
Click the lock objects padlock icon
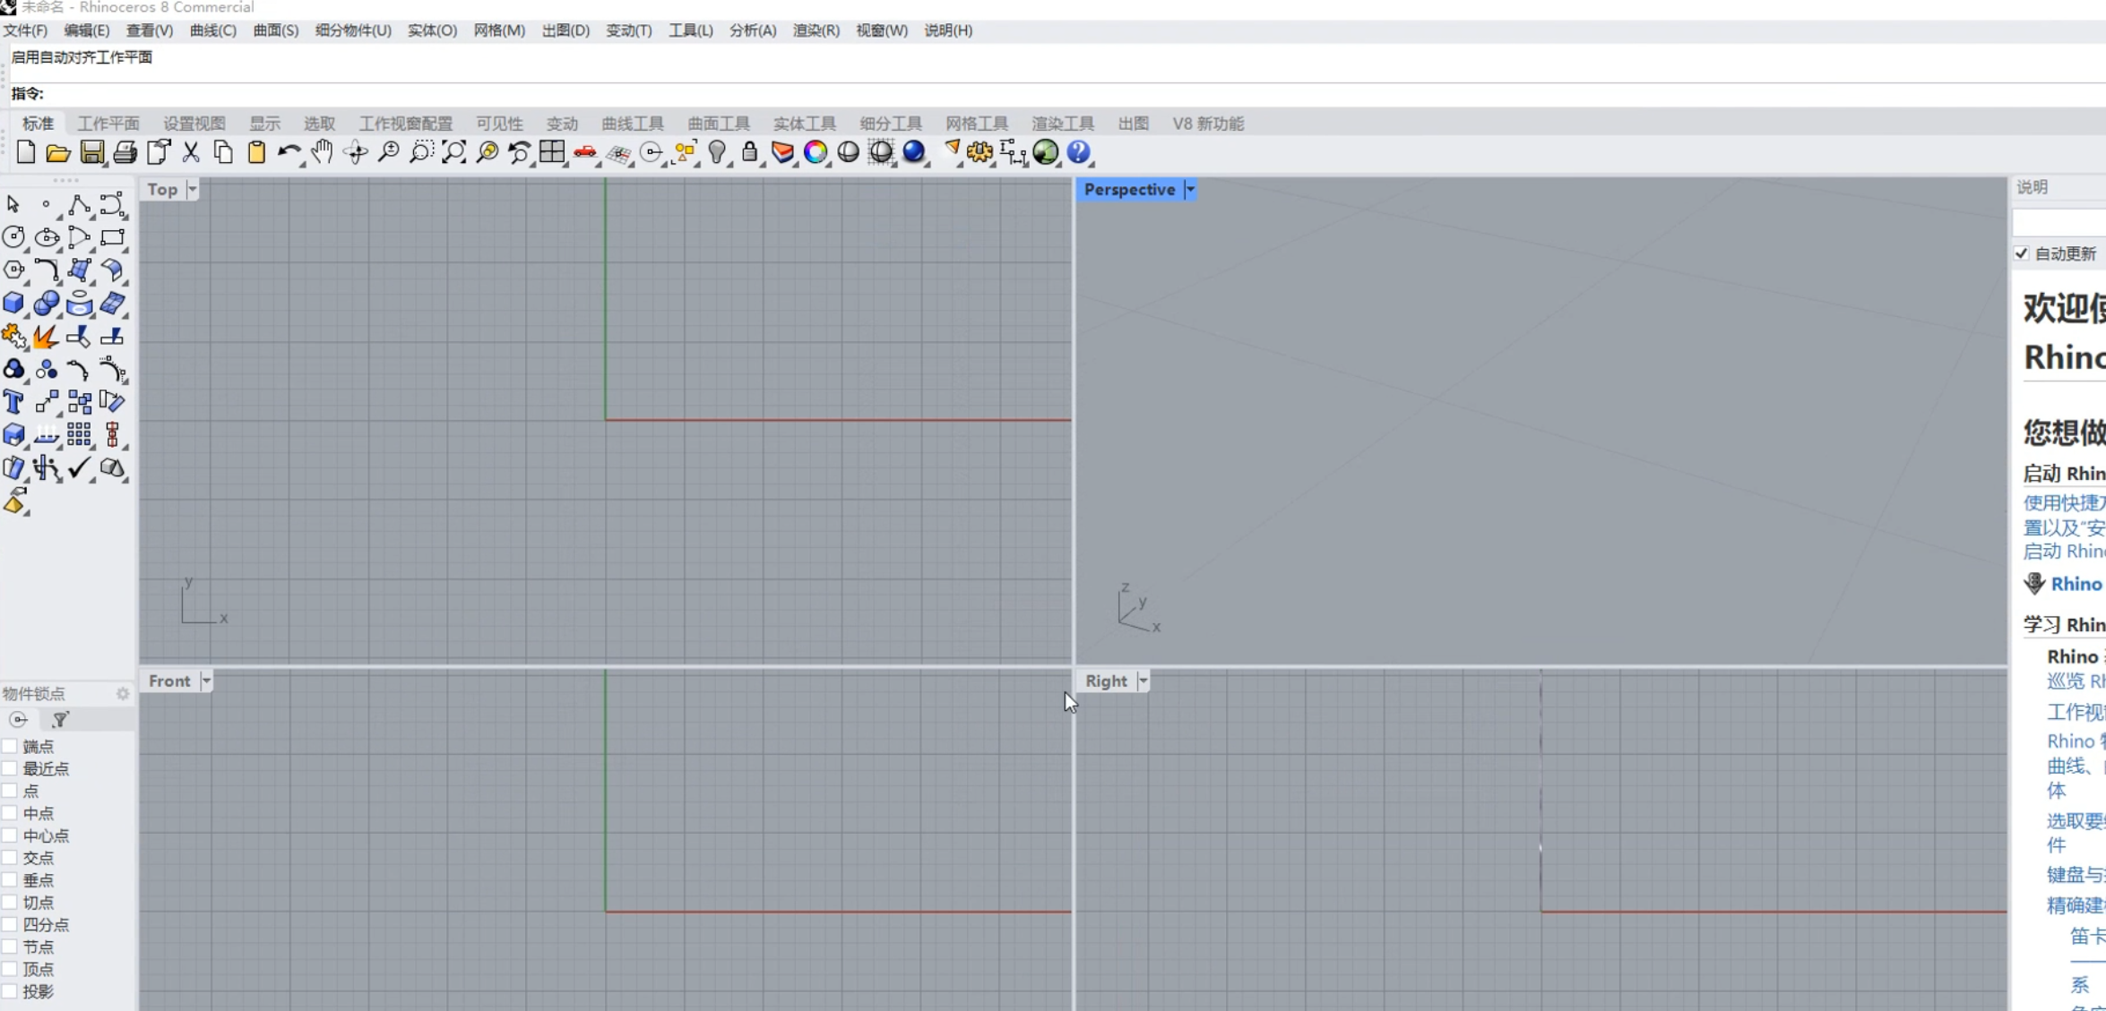tap(749, 153)
